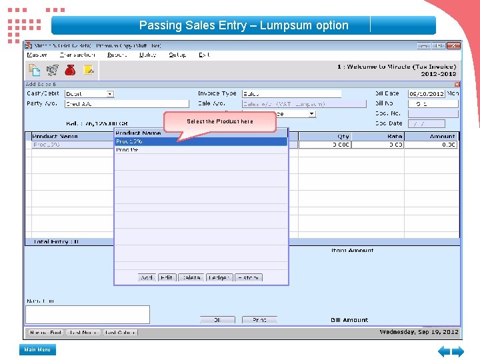Open the Exit menu
This screenshot has height=360, width=480.
point(204,55)
